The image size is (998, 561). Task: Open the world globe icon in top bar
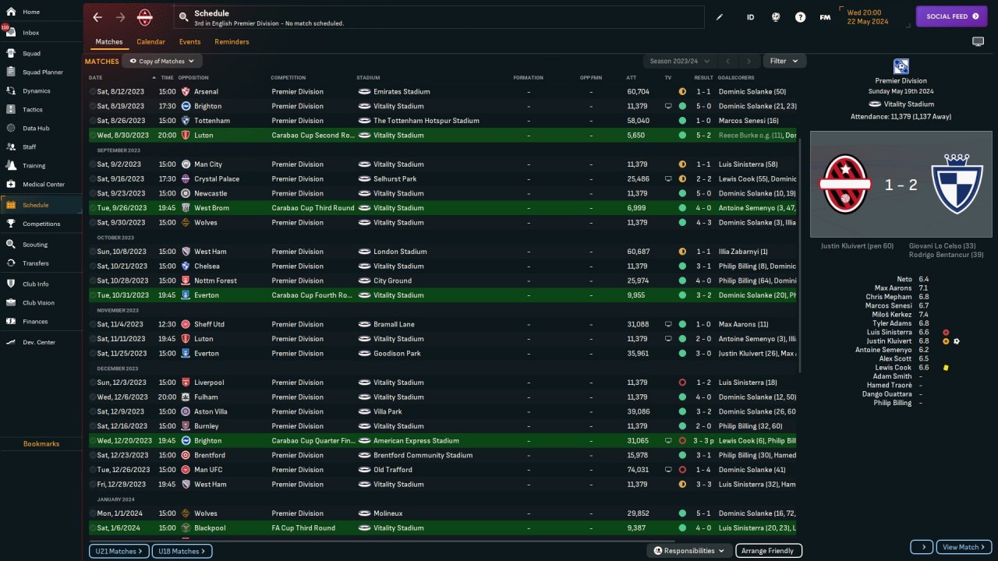(775, 17)
